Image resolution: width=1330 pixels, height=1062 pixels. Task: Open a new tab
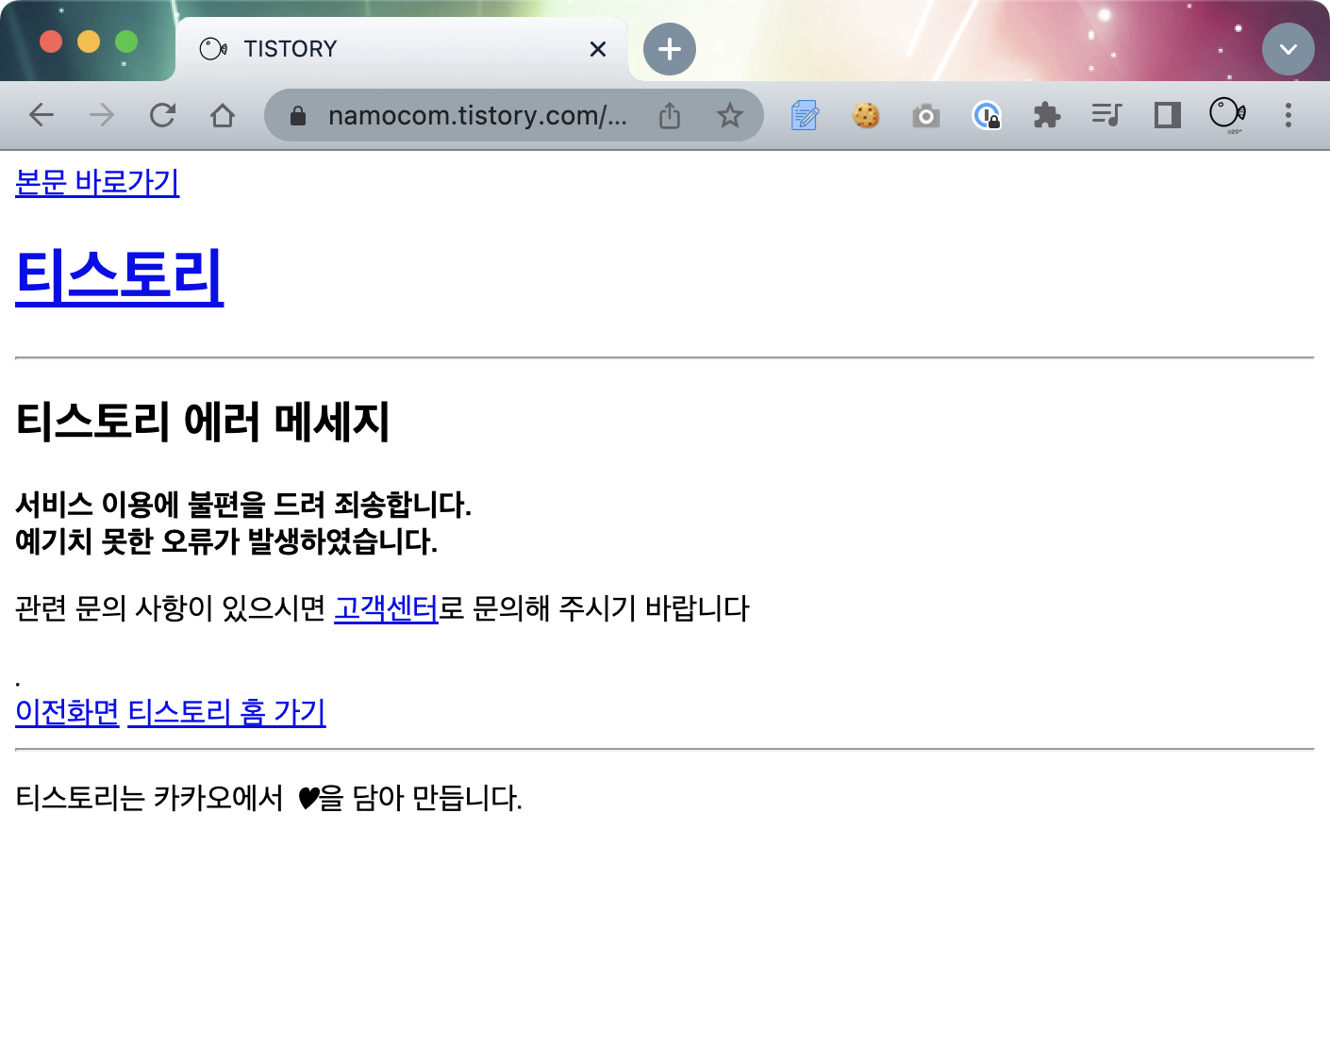pos(670,49)
